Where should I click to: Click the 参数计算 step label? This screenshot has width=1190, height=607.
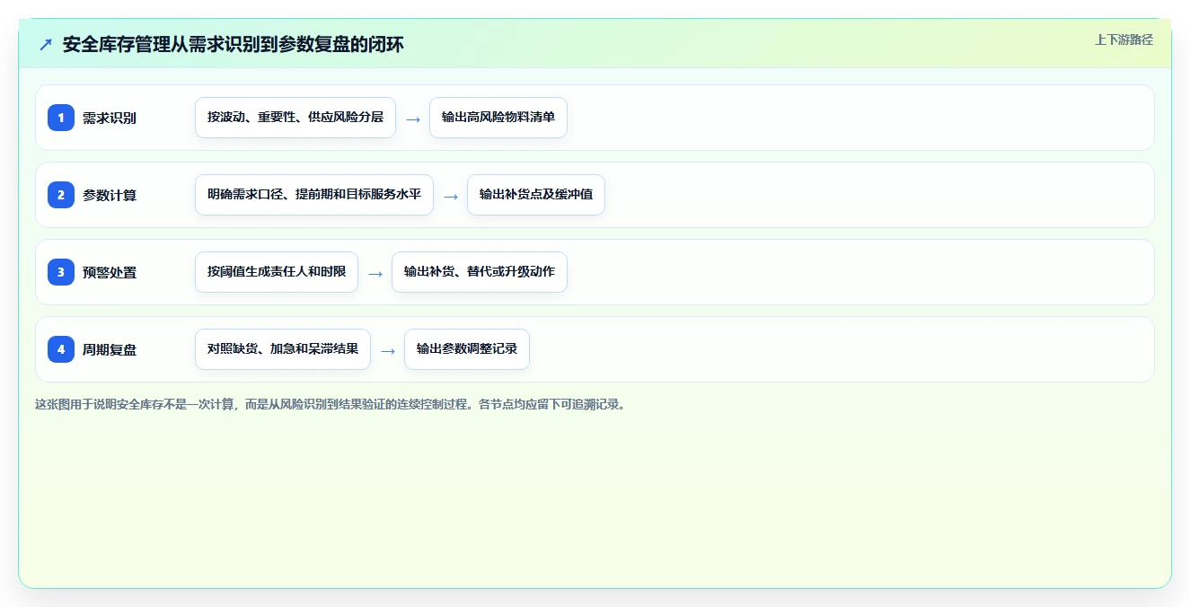(x=110, y=195)
